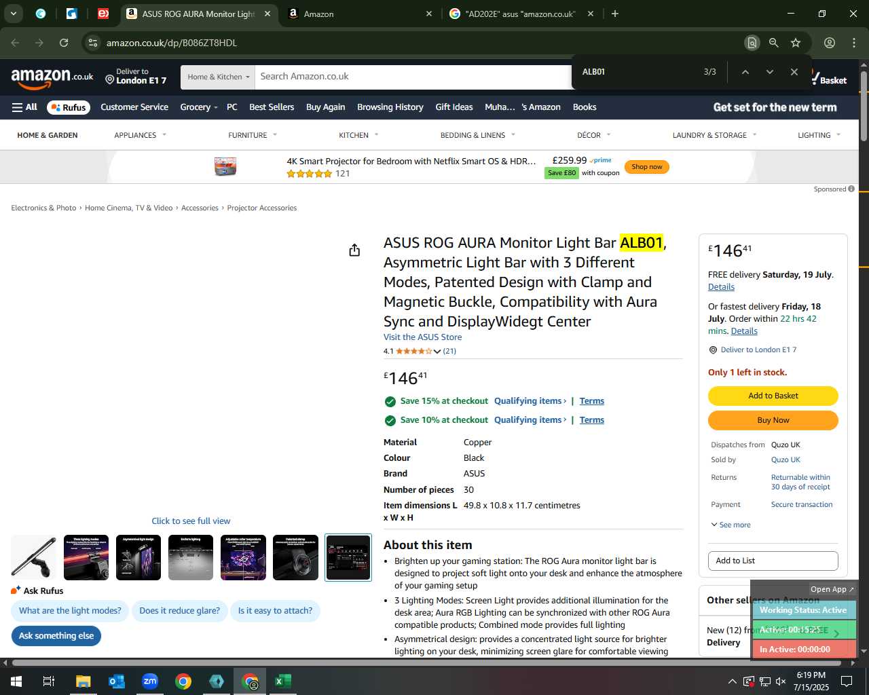Screen dimensions: 869x695
Task: Click the reload page icon
Action: [64, 43]
